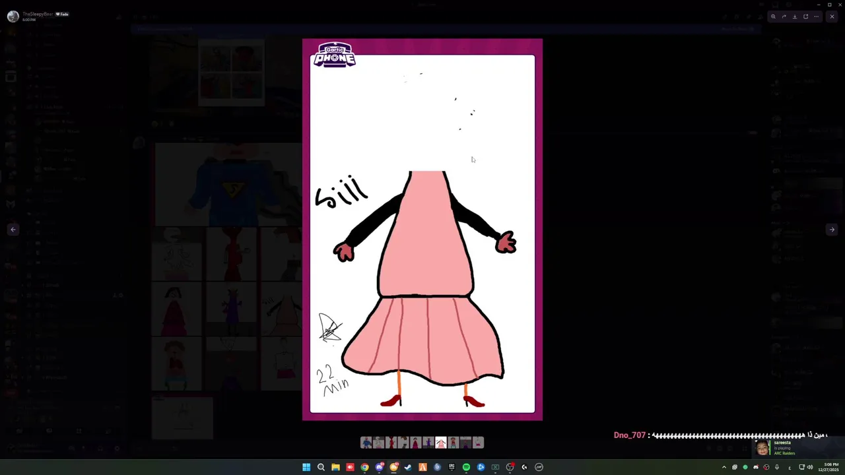The height and width of the screenshot is (475, 845).
Task: Open the purple Discord taskbar icon
Action: (379, 467)
